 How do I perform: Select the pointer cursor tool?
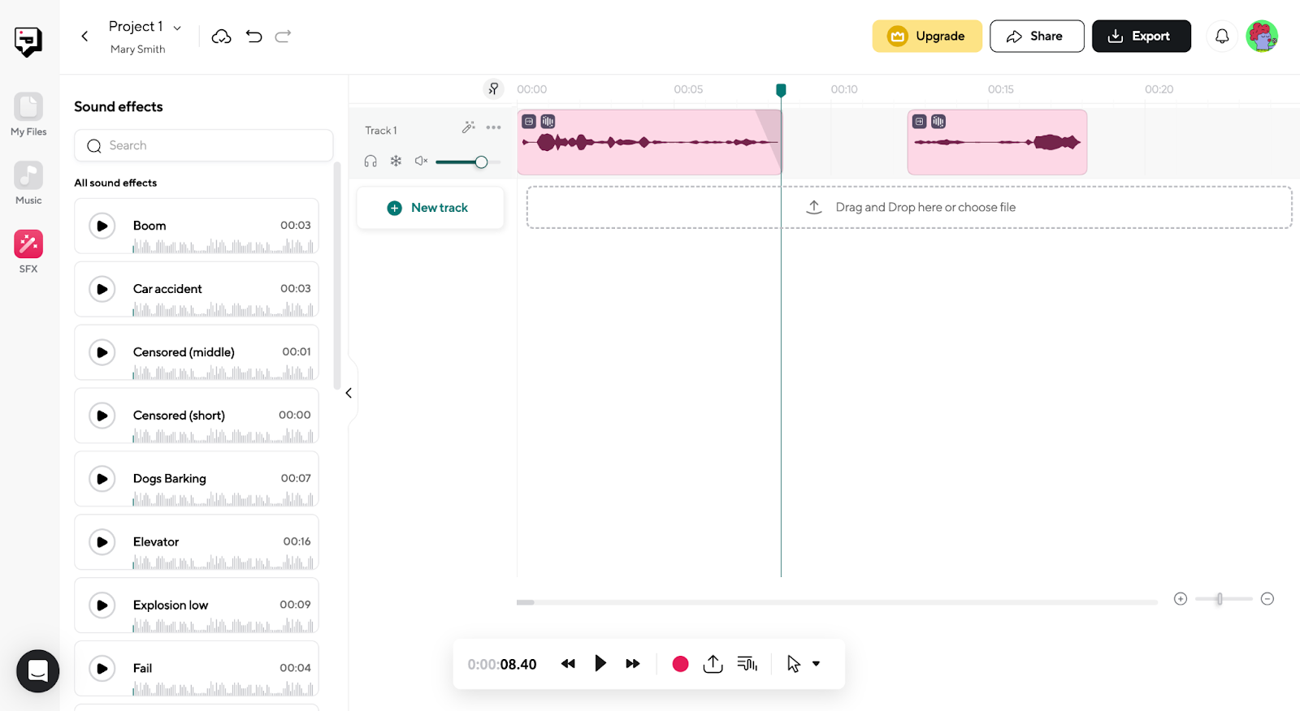coord(794,664)
